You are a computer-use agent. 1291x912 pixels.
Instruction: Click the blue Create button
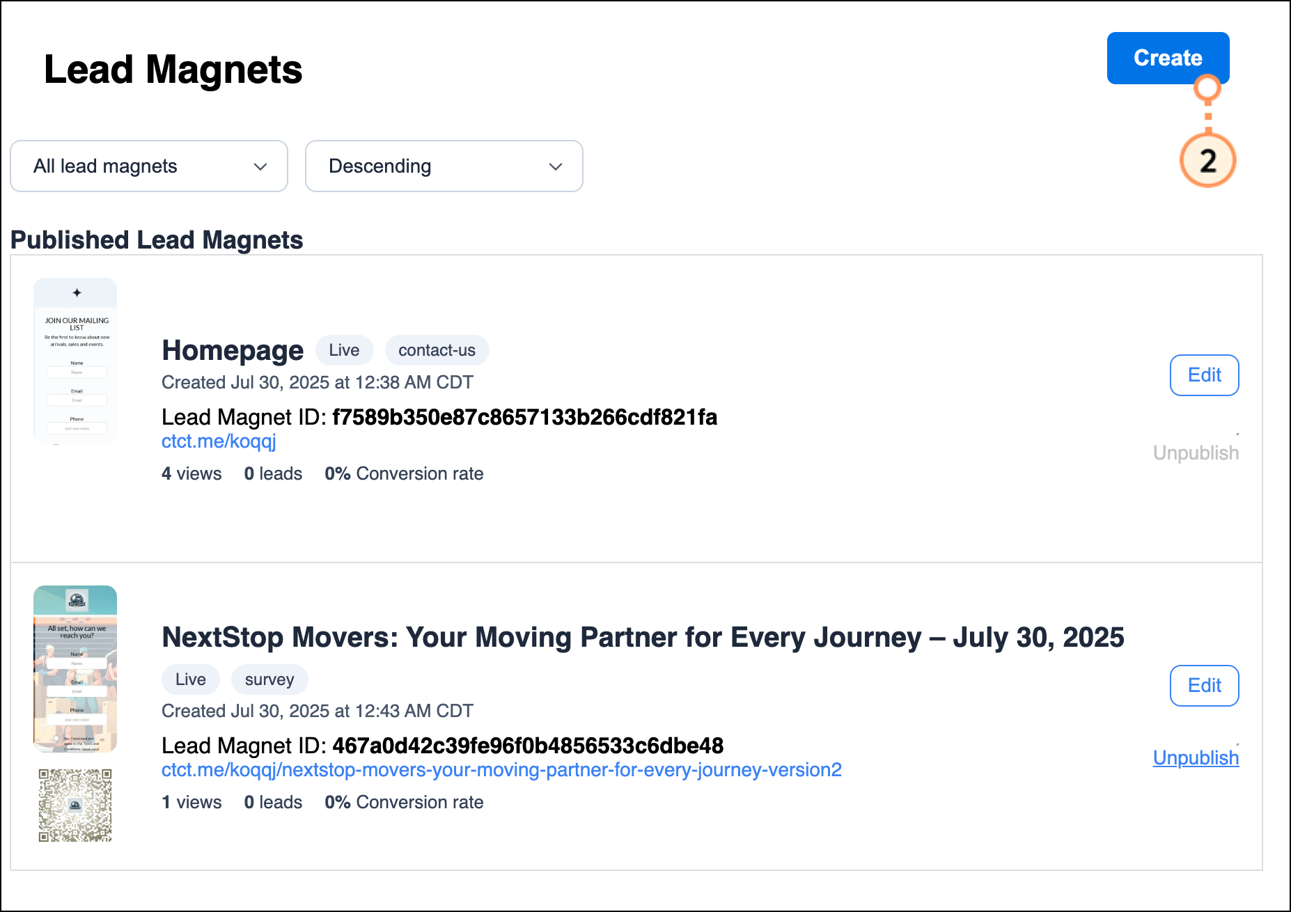point(1168,58)
